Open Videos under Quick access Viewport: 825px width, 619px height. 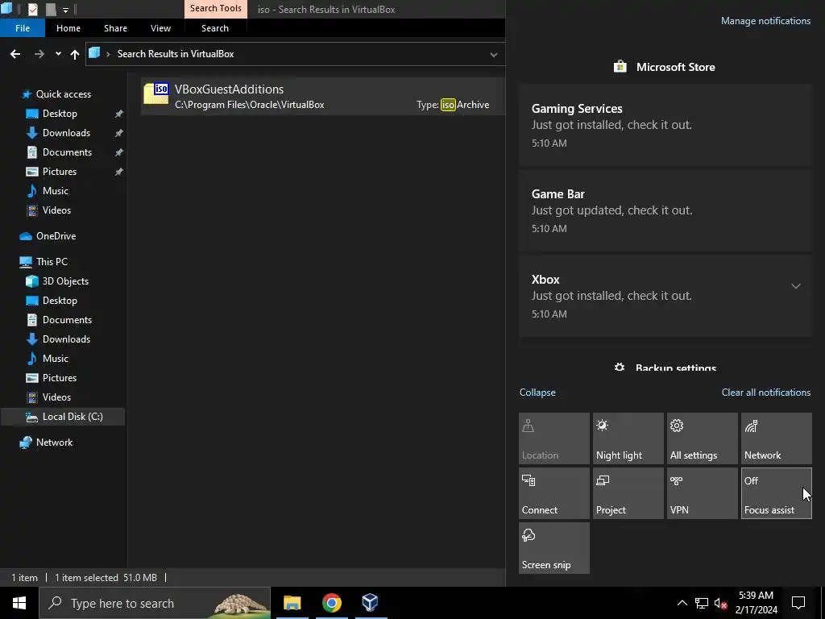coord(56,210)
